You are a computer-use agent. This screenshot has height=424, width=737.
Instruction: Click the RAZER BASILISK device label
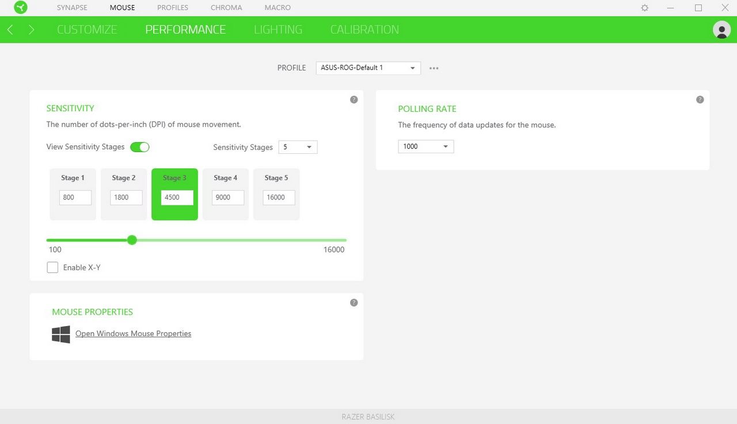(x=368, y=417)
